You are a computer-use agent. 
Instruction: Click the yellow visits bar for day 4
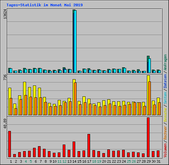pos(24,98)
